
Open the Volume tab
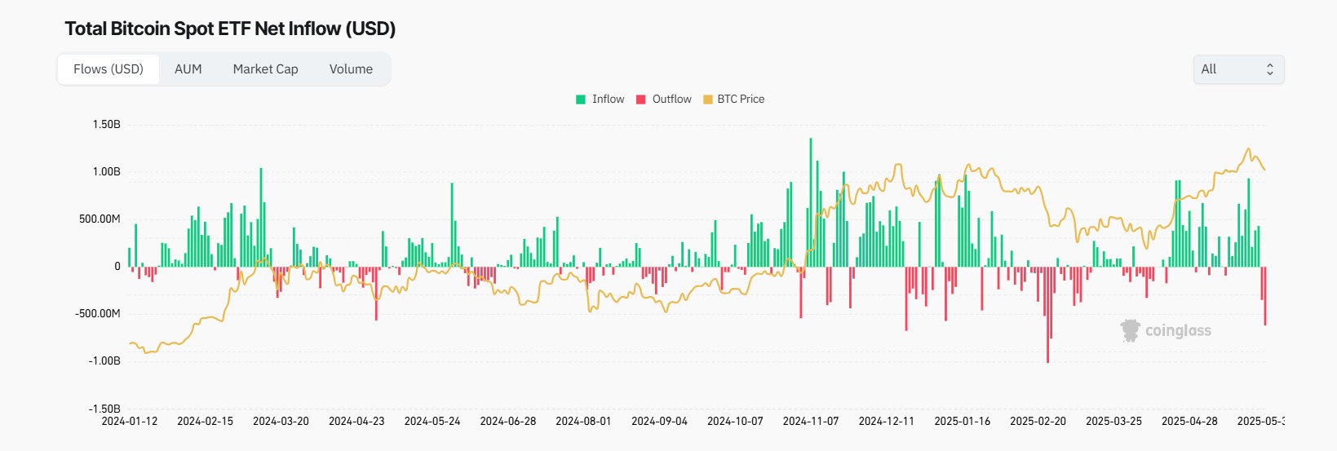(351, 69)
